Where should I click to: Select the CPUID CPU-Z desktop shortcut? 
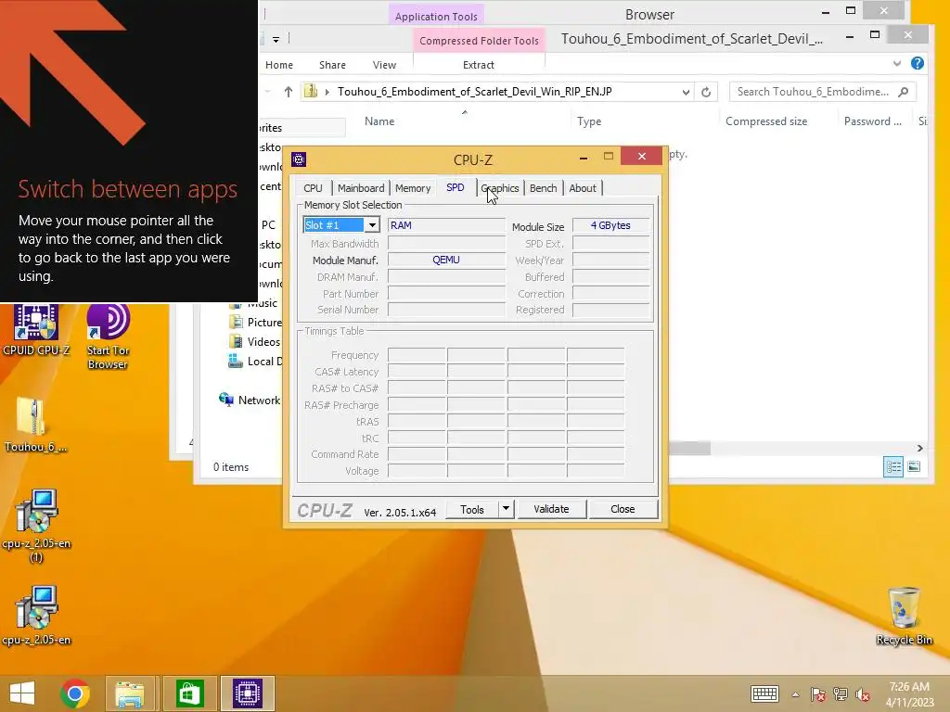(x=36, y=330)
